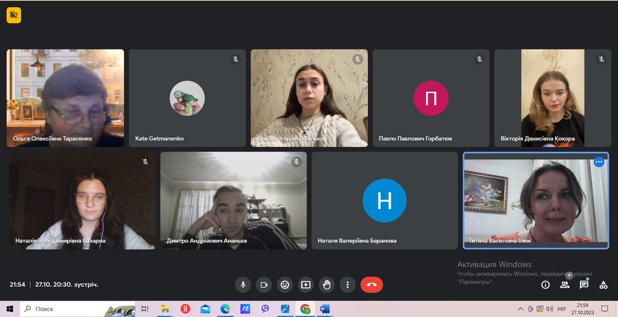This screenshot has height=317, width=618.
Task: Open more options three-dot menu in call controls
Action: (347, 284)
